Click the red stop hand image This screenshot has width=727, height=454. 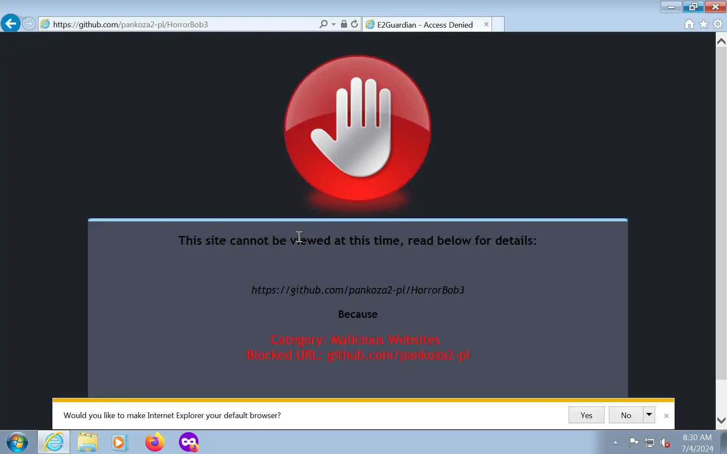coord(357,128)
